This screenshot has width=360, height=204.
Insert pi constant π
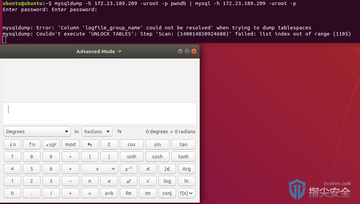(90, 181)
